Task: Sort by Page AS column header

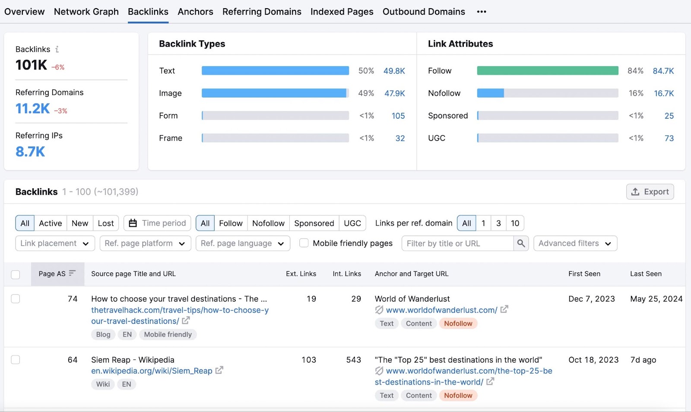Action: pyautogui.click(x=57, y=274)
